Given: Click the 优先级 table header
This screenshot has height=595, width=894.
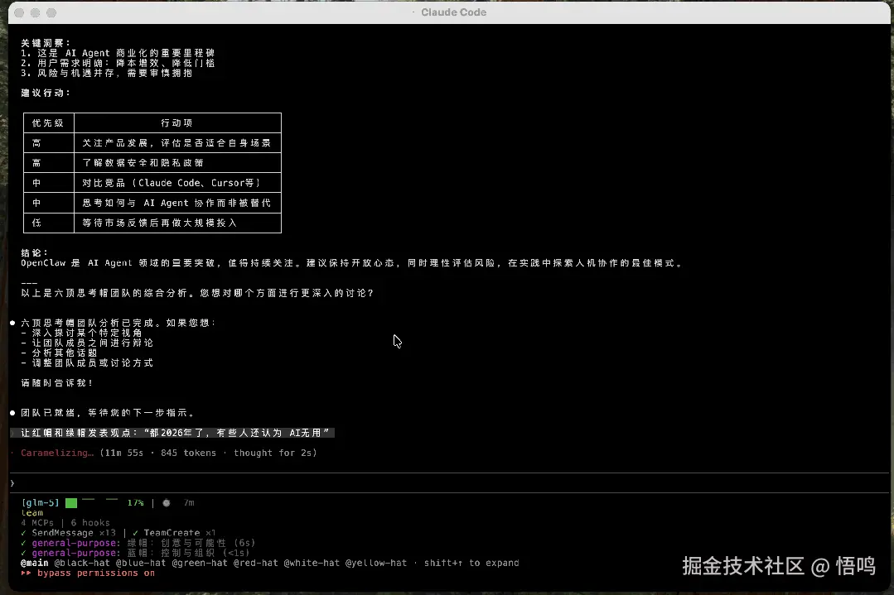Looking at the screenshot, I should click(x=48, y=123).
